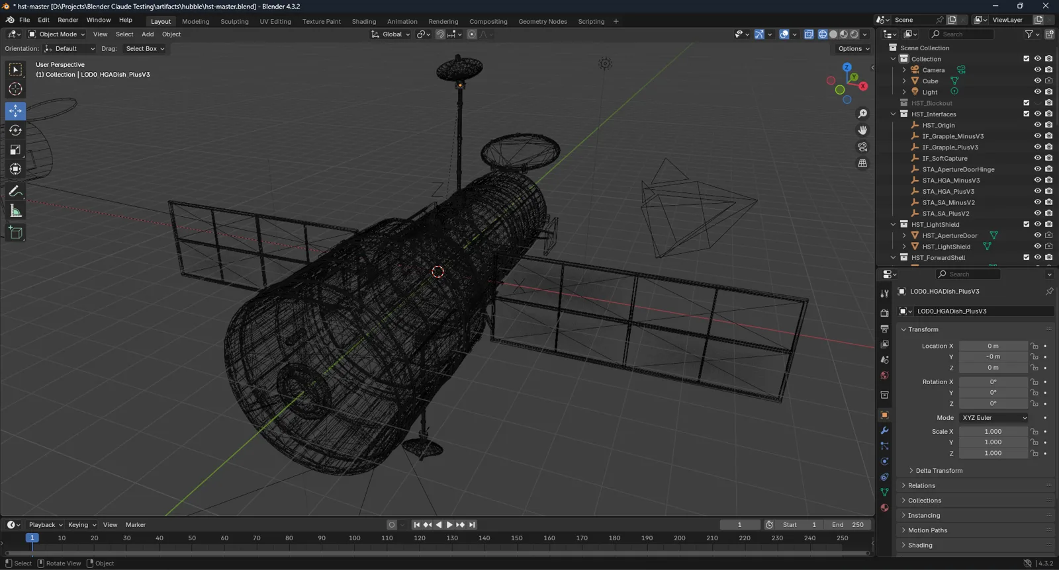Switch to the Geometry Nodes workspace tab
This screenshot has width=1059, height=570.
543,21
